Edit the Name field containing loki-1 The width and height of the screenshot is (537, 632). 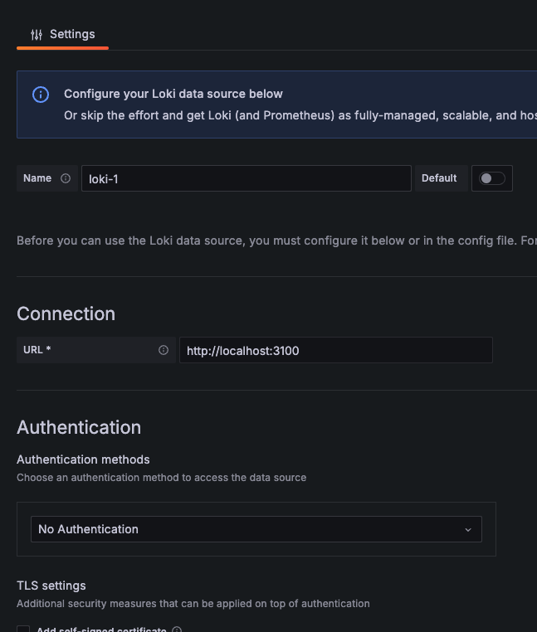click(x=247, y=178)
